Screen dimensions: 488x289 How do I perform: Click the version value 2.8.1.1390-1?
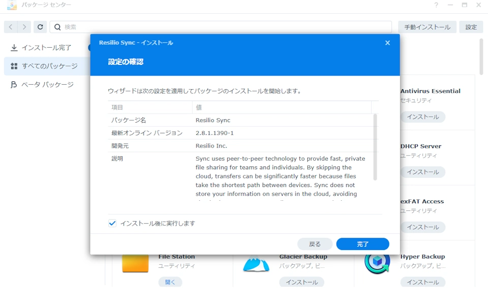[x=215, y=133]
